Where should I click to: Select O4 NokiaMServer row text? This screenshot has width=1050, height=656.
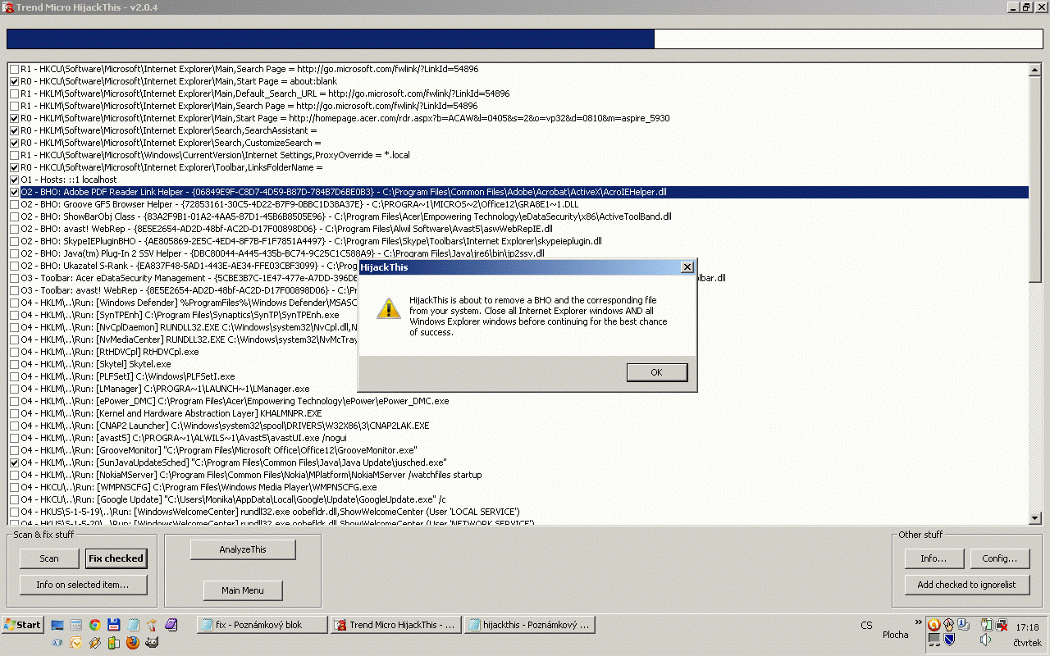[x=251, y=475]
